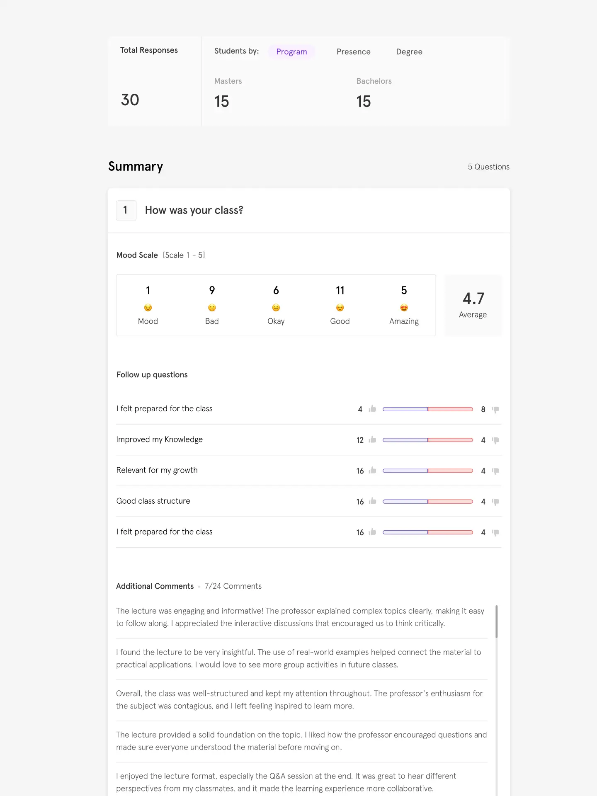
Task: Click the 'Mood Scale' label
Action: pyautogui.click(x=137, y=255)
